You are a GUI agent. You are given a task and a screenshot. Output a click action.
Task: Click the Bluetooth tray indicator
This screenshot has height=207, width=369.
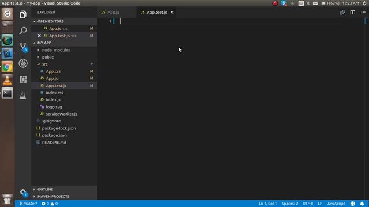tap(308, 3)
